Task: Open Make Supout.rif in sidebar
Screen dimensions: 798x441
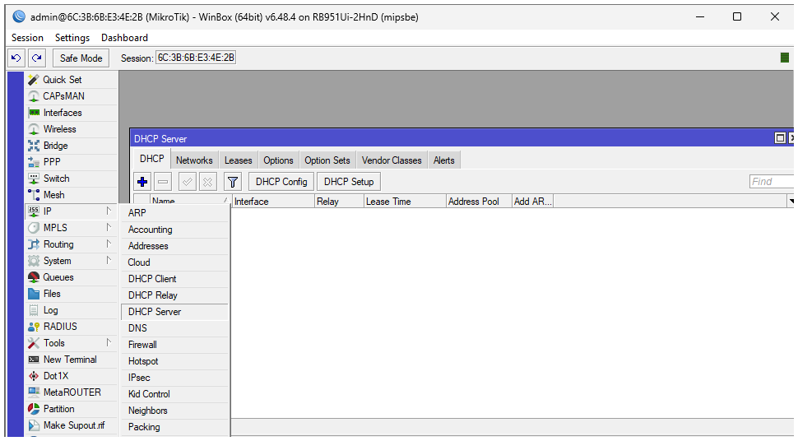Action: pos(72,425)
